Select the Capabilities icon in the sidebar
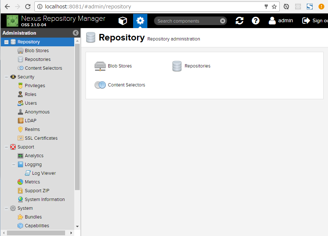 click(x=20, y=225)
